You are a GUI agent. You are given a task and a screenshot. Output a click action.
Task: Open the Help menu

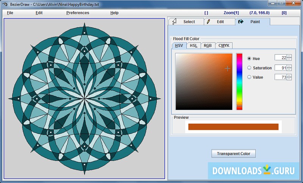(x=114, y=13)
